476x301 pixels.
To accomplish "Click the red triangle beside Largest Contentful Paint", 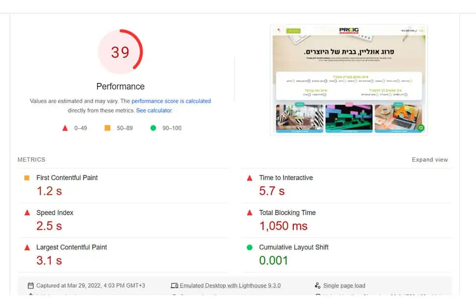I will [x=27, y=247].
